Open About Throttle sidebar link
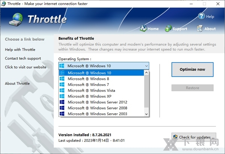225x154 pixels. [17, 83]
